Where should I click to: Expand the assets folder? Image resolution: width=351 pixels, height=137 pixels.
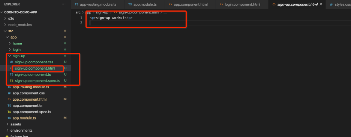click(7, 124)
